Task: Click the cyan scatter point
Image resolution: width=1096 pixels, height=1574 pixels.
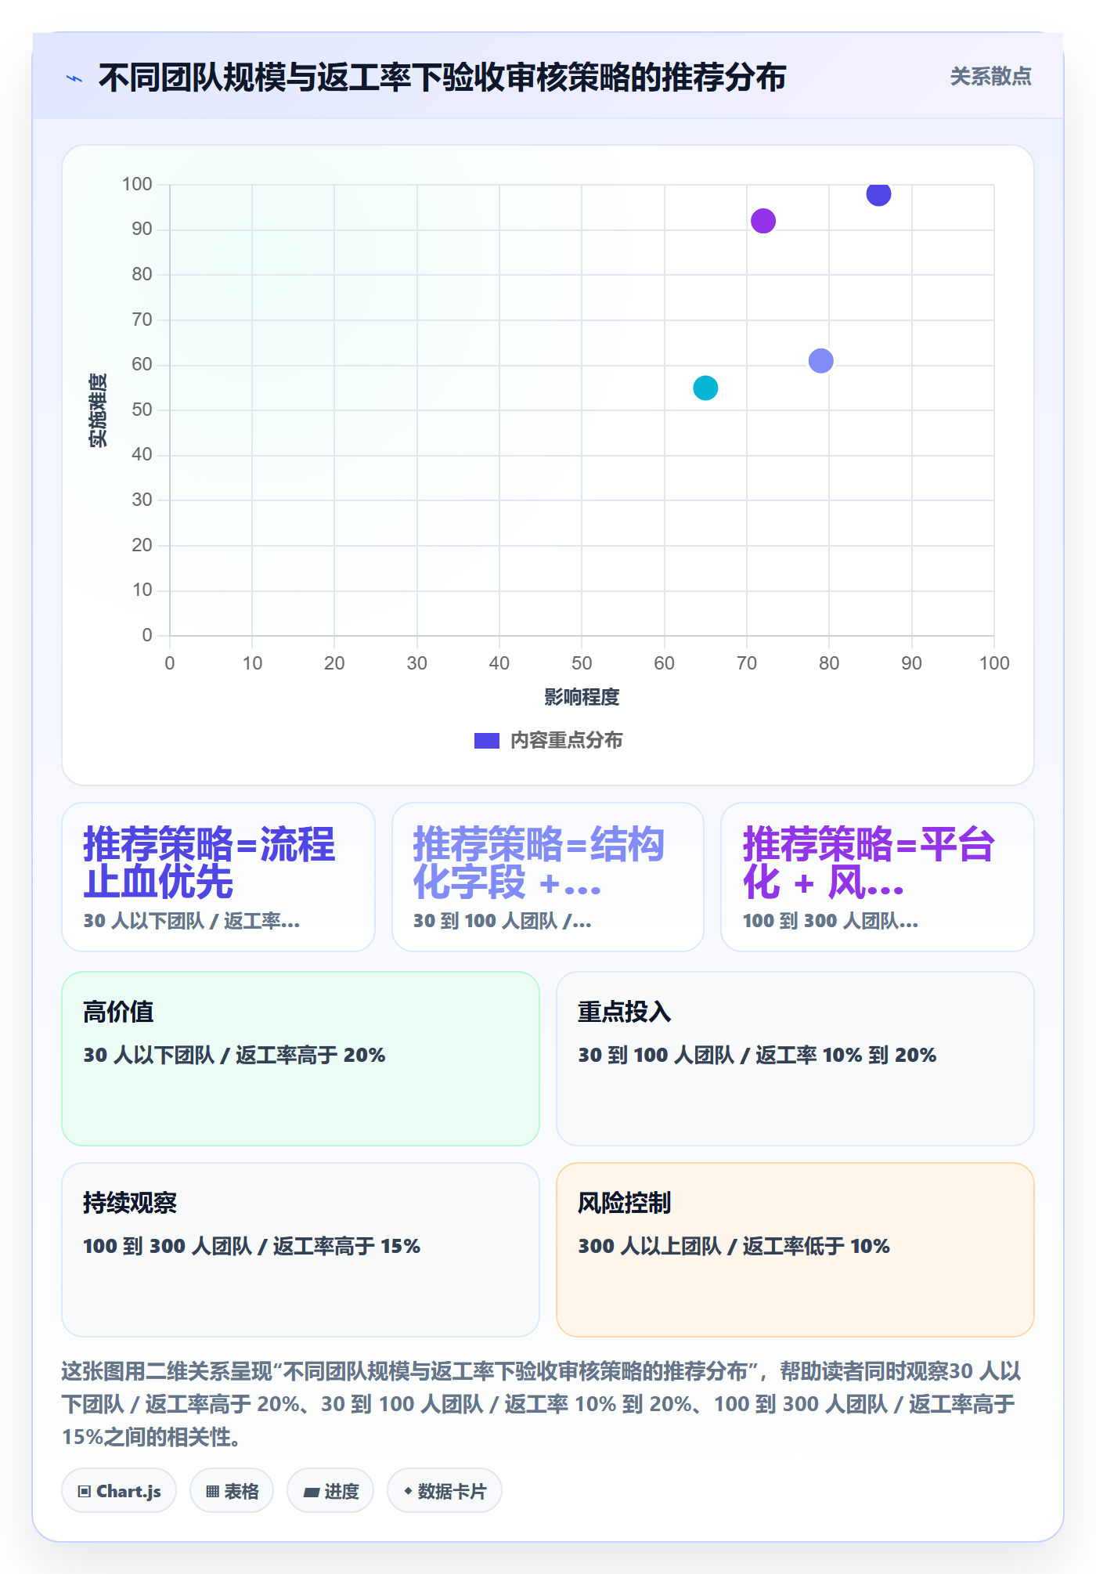Action: click(x=705, y=388)
